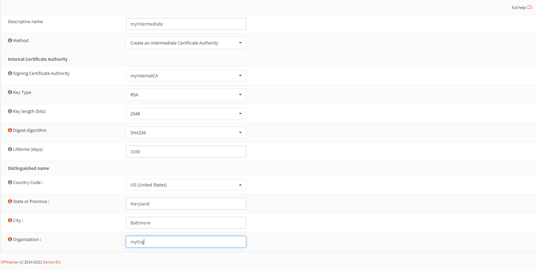Screen dimensions: 536x270
Task: Click orange info icon beside City
Action: (10, 220)
